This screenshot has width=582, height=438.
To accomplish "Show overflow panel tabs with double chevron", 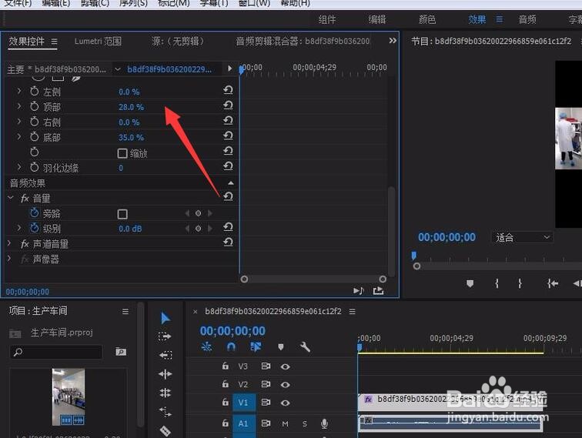I will (393, 41).
